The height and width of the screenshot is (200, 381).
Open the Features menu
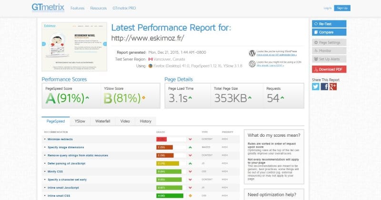point(78,8)
